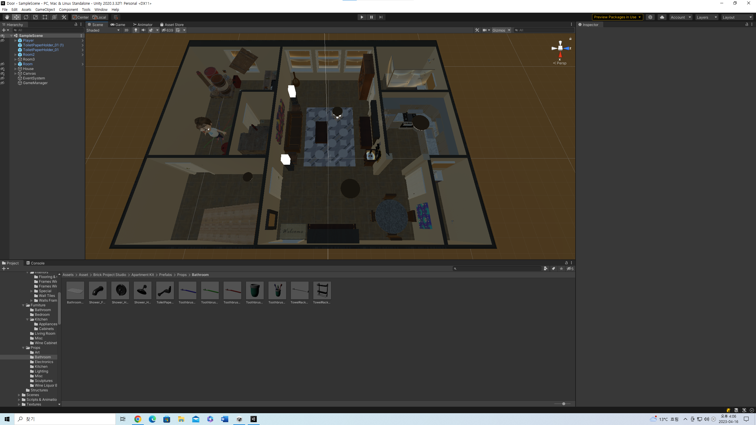
Task: Toggle scene effects (skybox/fog) icon
Action: (151, 30)
